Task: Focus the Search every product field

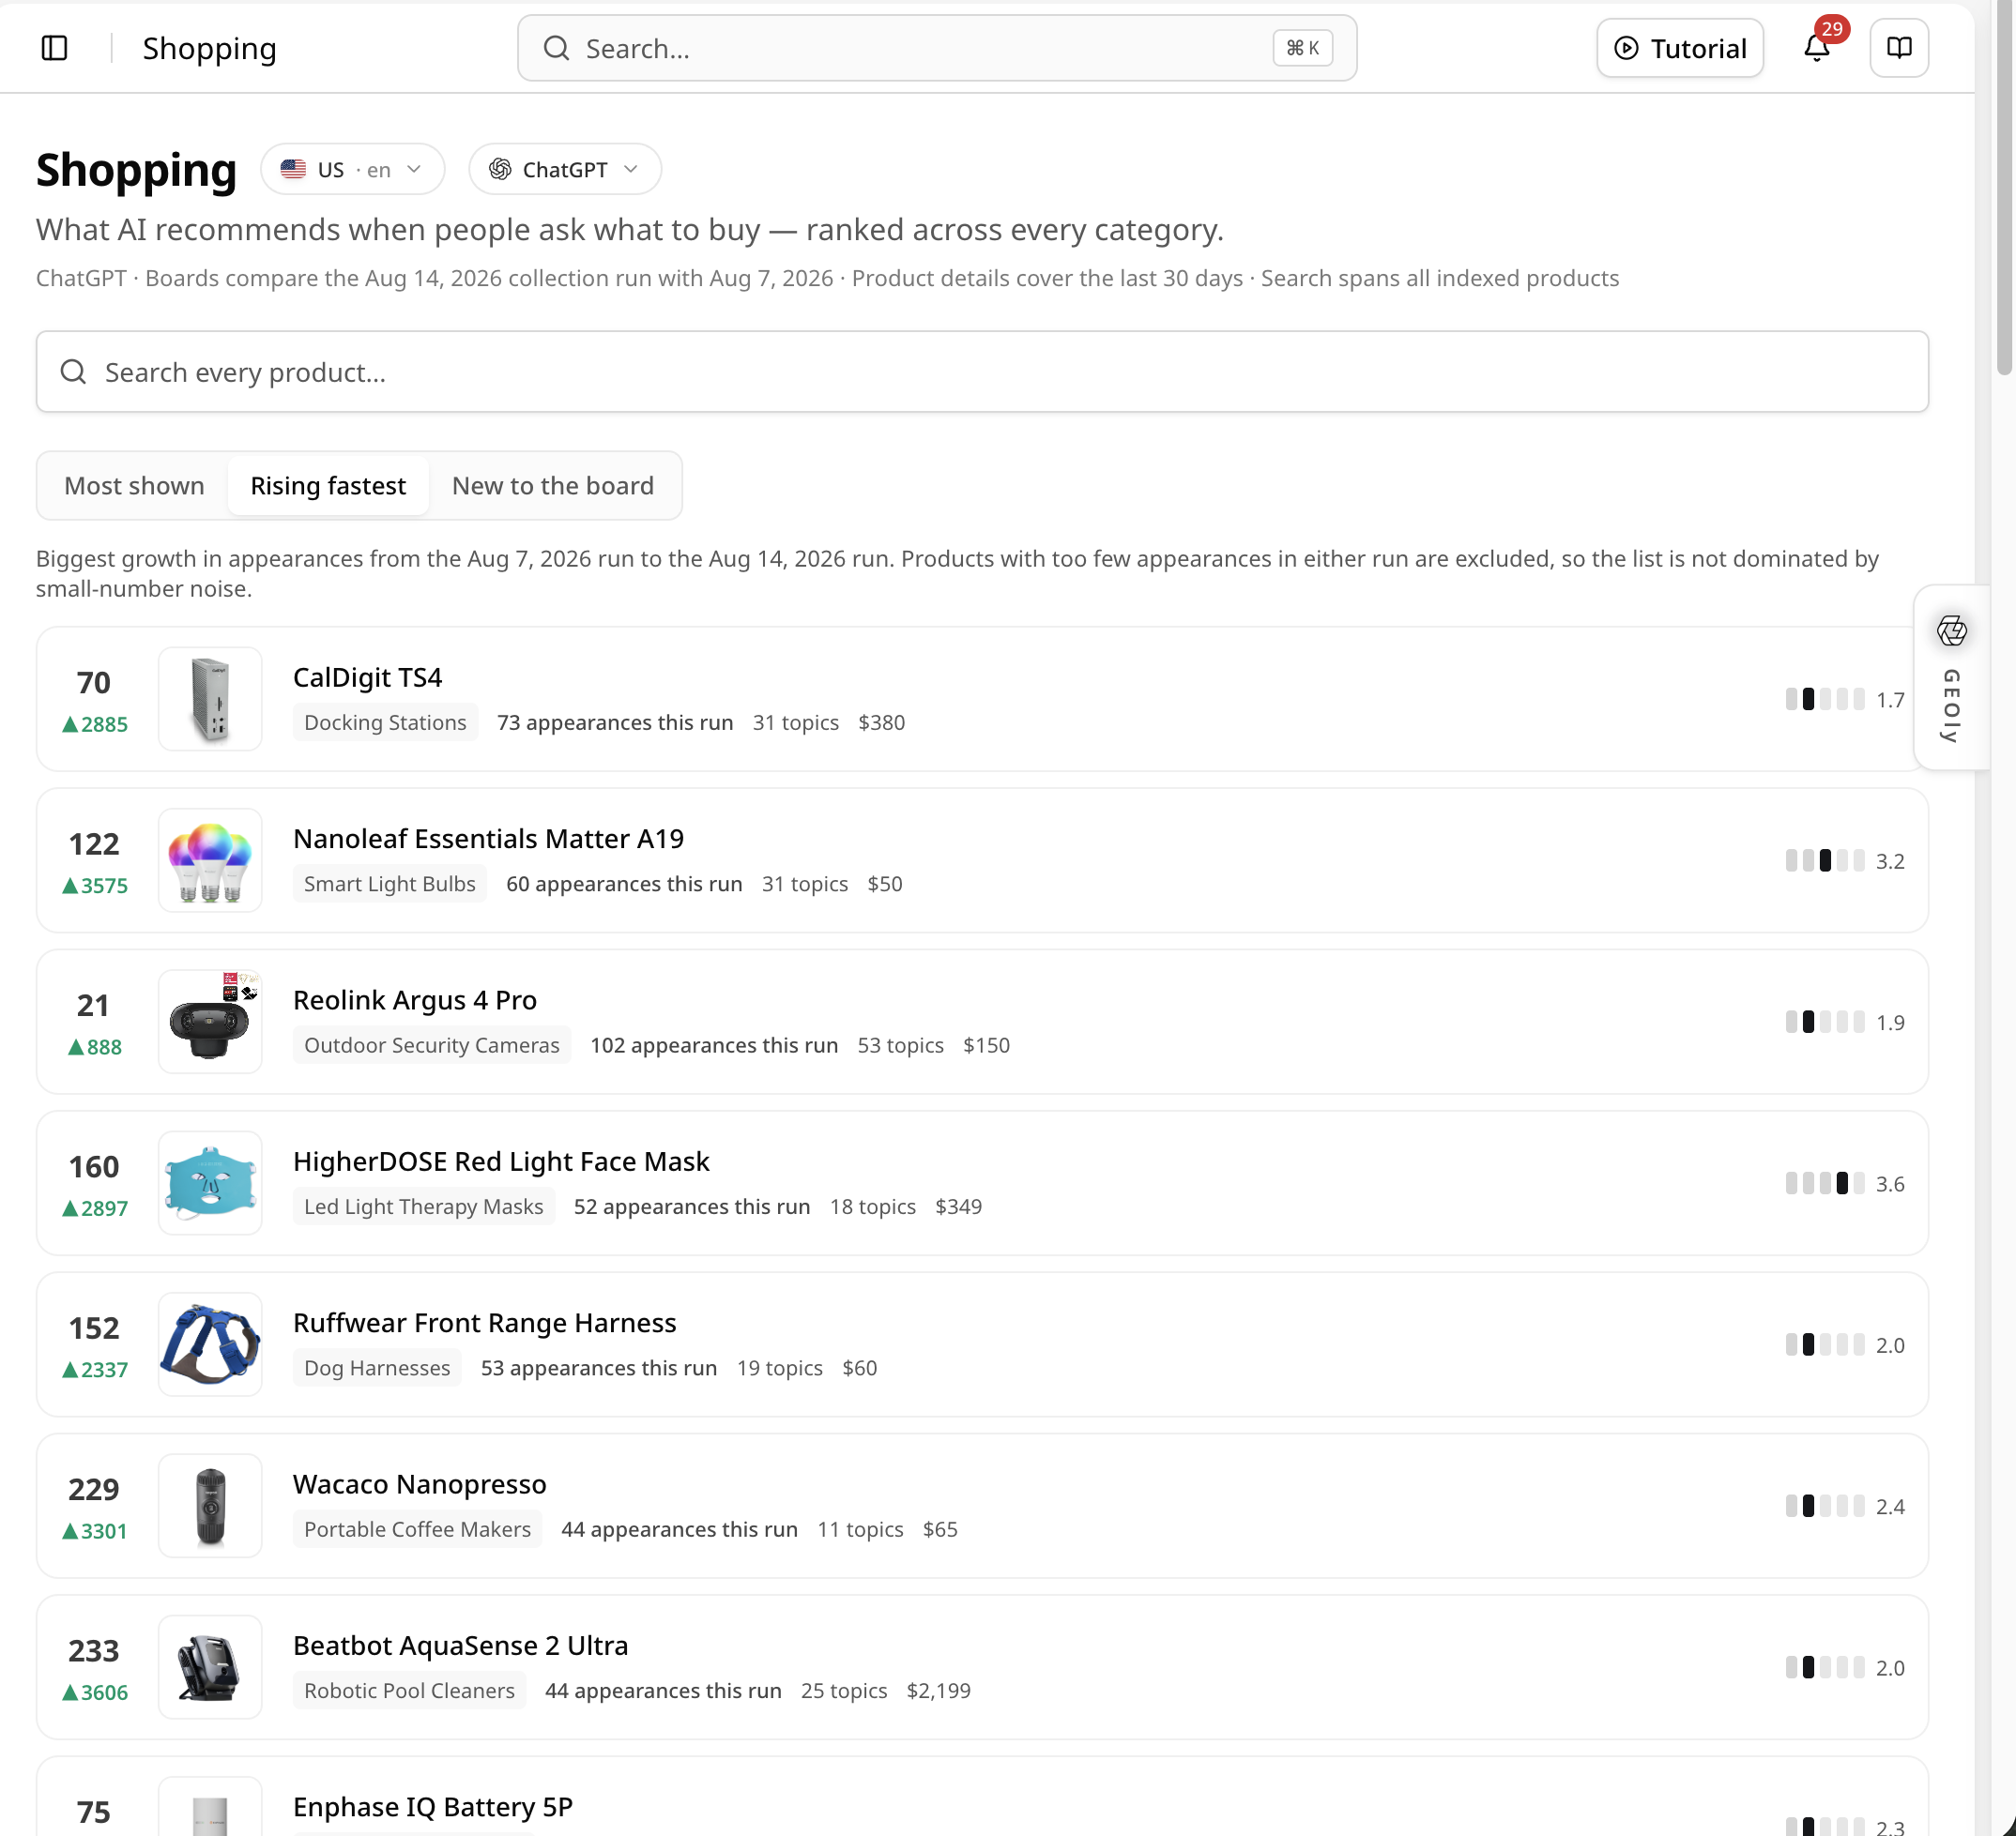Action: point(982,372)
